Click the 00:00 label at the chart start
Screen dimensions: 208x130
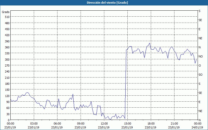tap(10, 124)
